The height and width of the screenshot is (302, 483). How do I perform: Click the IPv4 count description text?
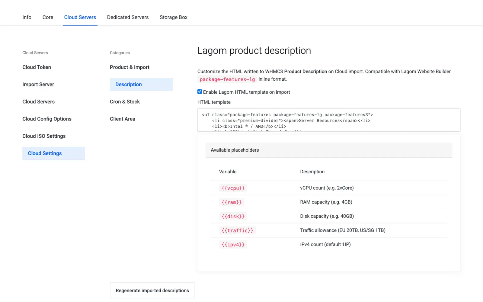click(325, 245)
